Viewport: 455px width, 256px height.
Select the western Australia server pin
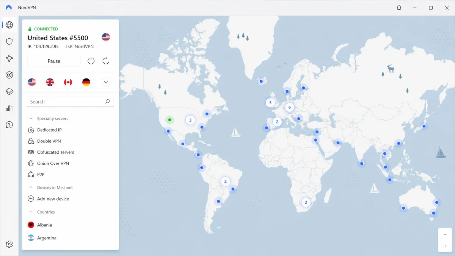point(404,207)
